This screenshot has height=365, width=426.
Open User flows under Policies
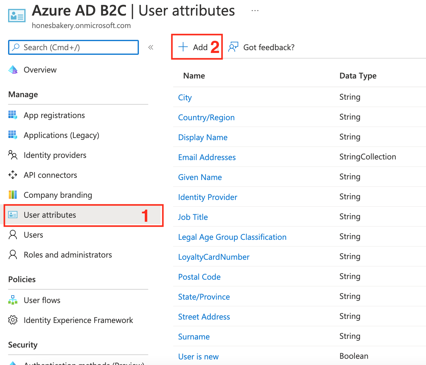pyautogui.click(x=42, y=300)
